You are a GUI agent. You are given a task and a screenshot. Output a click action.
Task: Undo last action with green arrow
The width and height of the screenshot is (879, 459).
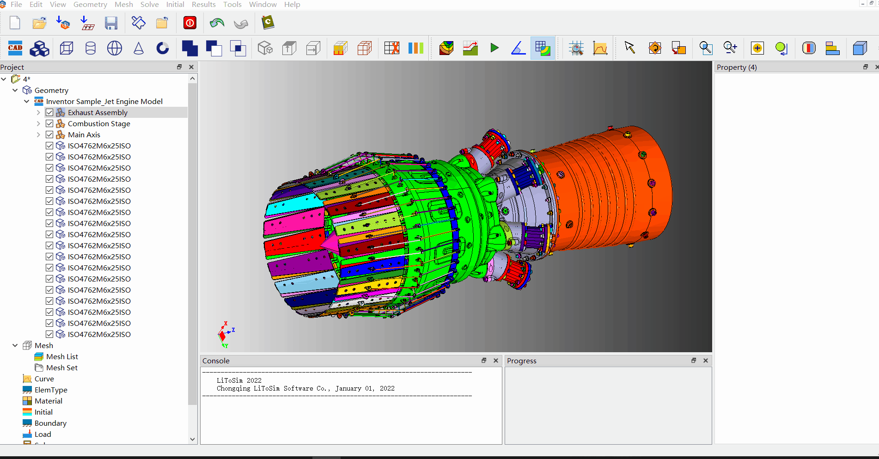pos(217,23)
